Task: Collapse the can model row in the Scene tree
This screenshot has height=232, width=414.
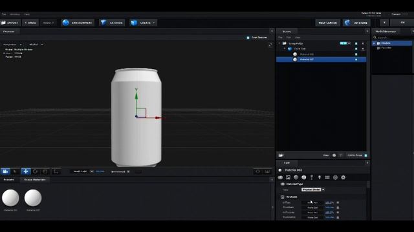Action: 285,49
